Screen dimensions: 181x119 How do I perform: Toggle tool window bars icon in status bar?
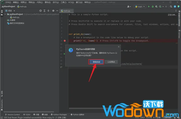pyautogui.click(x=2, y=117)
